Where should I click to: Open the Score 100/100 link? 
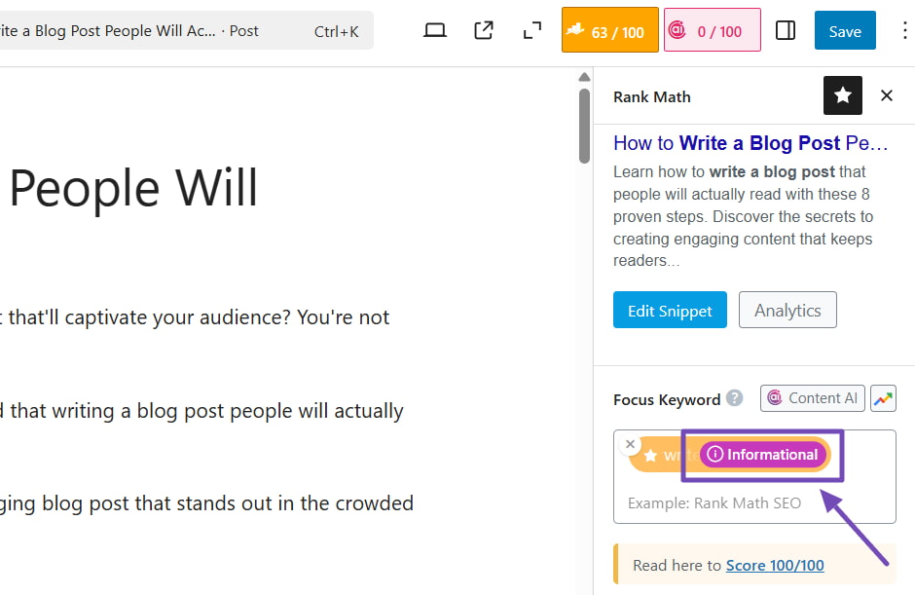tap(775, 565)
